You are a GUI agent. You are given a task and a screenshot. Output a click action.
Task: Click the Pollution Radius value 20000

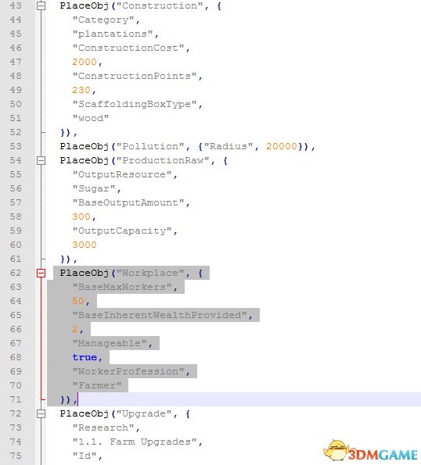click(x=282, y=146)
